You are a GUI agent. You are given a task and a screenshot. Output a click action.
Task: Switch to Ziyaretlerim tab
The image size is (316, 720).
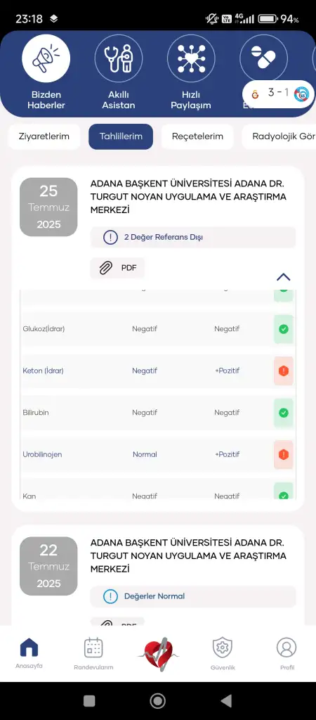point(44,136)
